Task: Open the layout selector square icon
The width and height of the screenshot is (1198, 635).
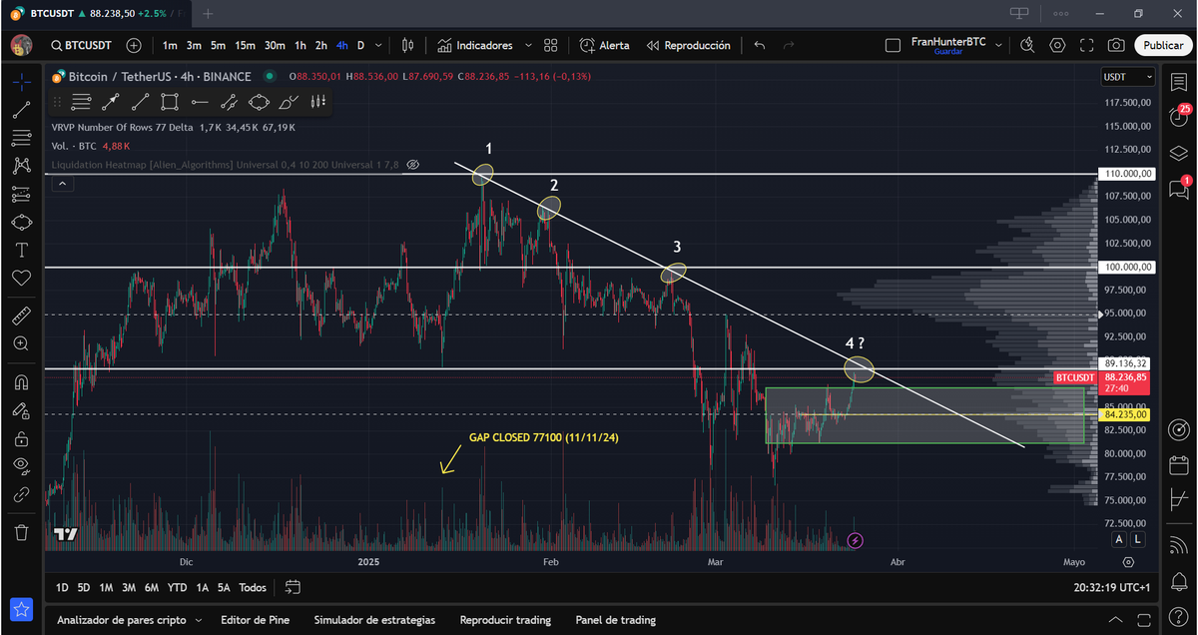Action: tap(895, 45)
